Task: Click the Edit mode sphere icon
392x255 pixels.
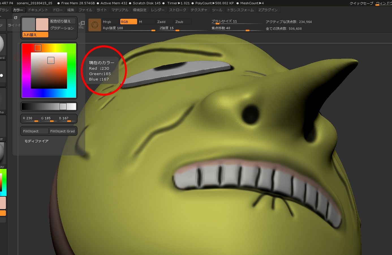Action: pyautogui.click(x=95, y=25)
